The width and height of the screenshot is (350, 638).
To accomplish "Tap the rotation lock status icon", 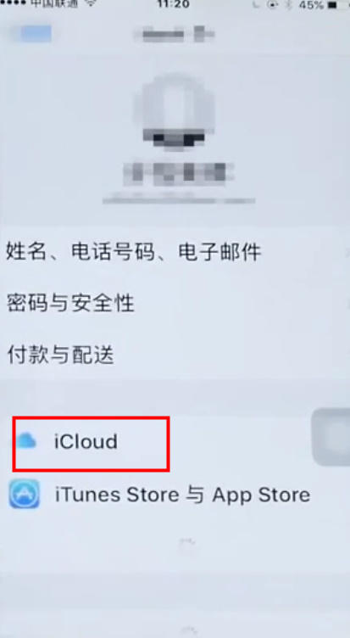I will 272,5.
